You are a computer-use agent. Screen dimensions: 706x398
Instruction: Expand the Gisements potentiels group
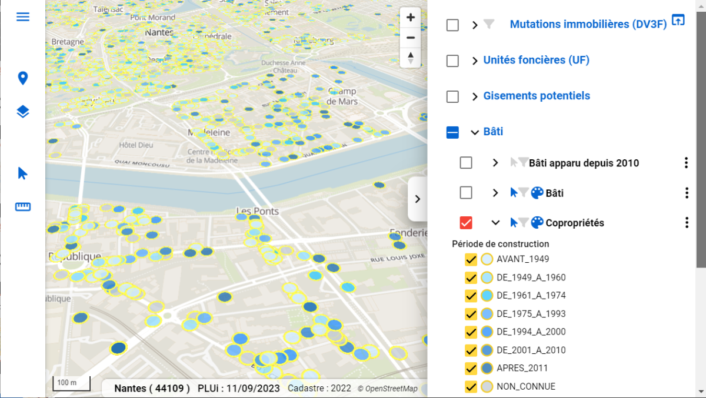(475, 96)
